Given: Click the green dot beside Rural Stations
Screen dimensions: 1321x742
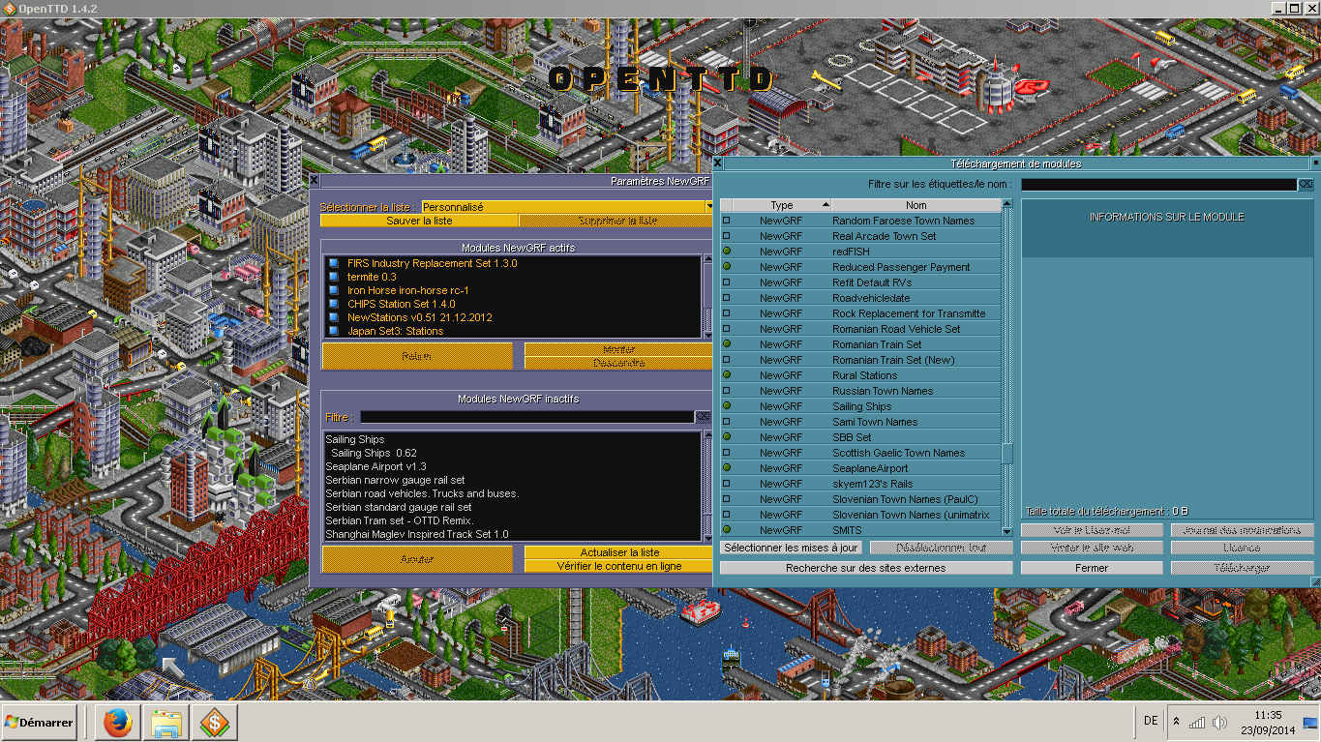Looking at the screenshot, I should tap(727, 375).
